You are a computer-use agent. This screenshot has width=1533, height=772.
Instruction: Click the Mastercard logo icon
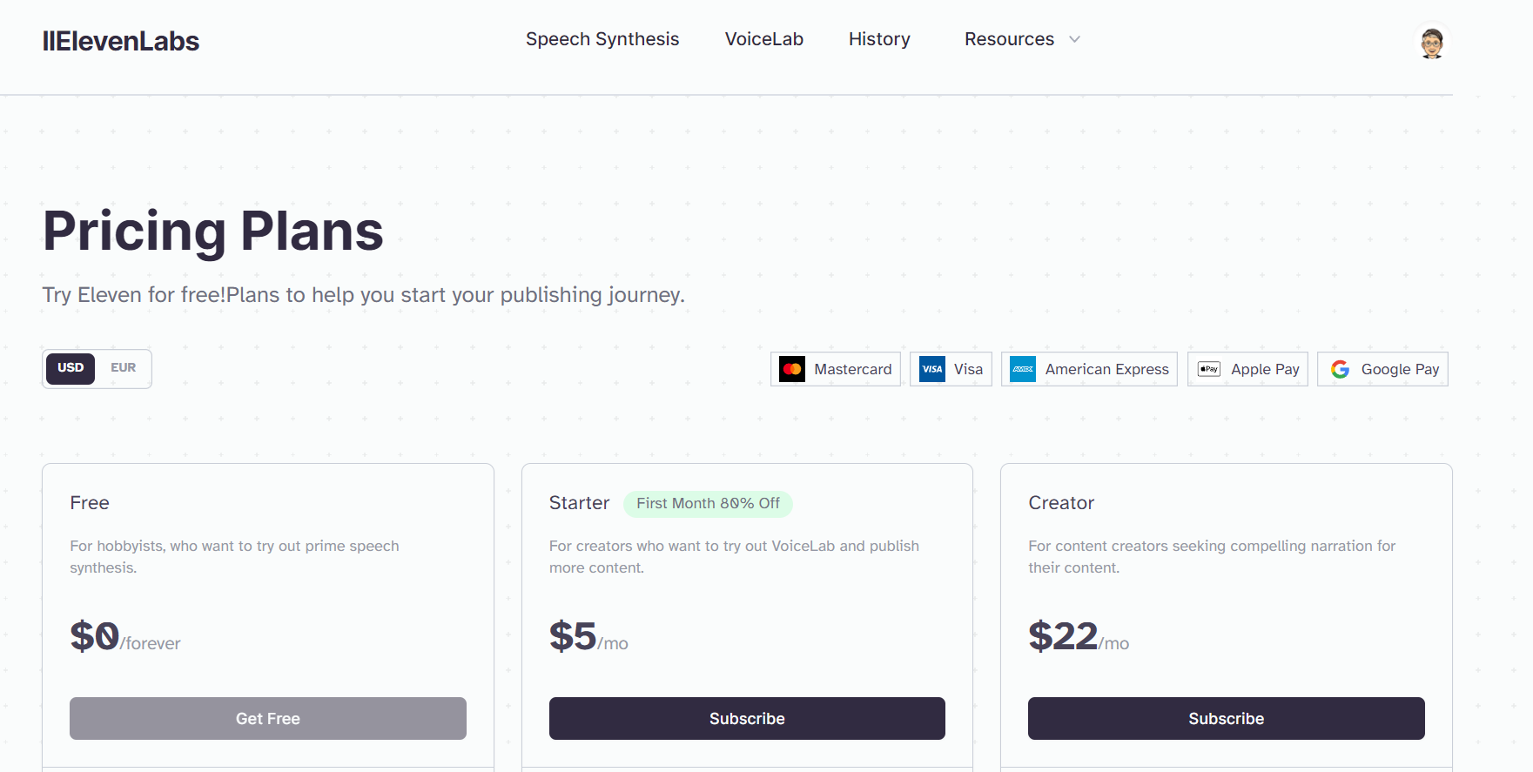coord(792,369)
